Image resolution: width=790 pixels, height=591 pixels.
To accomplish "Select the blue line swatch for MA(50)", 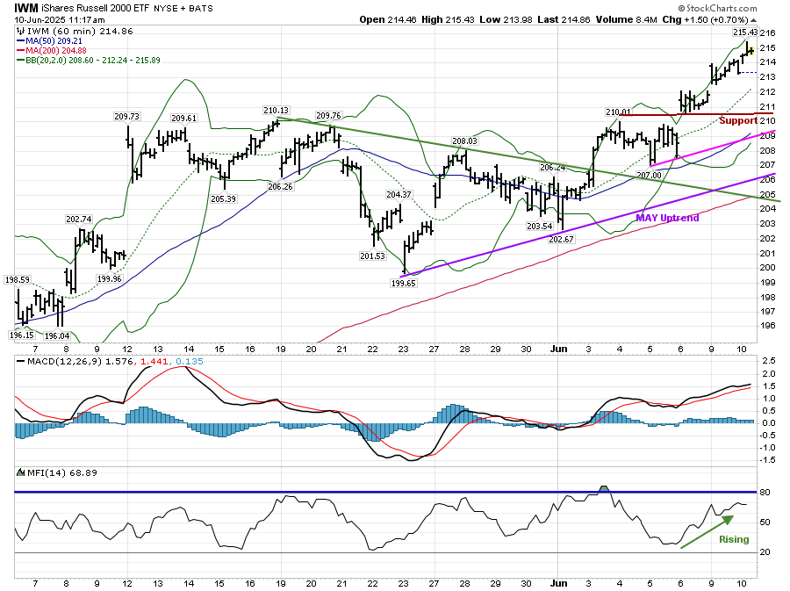I will pyautogui.click(x=21, y=40).
